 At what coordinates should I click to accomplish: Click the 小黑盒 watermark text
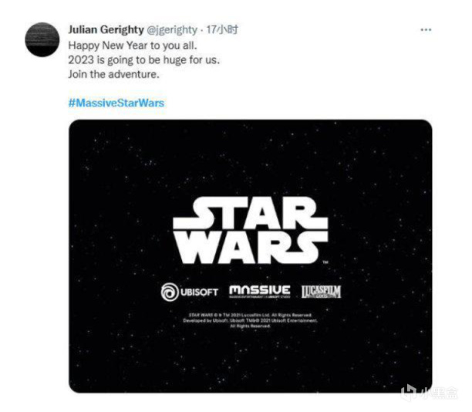tap(439, 393)
